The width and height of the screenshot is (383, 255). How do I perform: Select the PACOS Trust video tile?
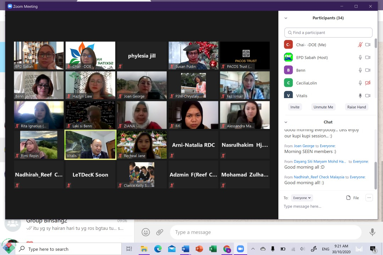pyautogui.click(x=245, y=55)
